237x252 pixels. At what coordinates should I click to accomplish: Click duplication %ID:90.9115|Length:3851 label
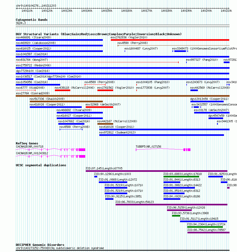coord(123,197)
